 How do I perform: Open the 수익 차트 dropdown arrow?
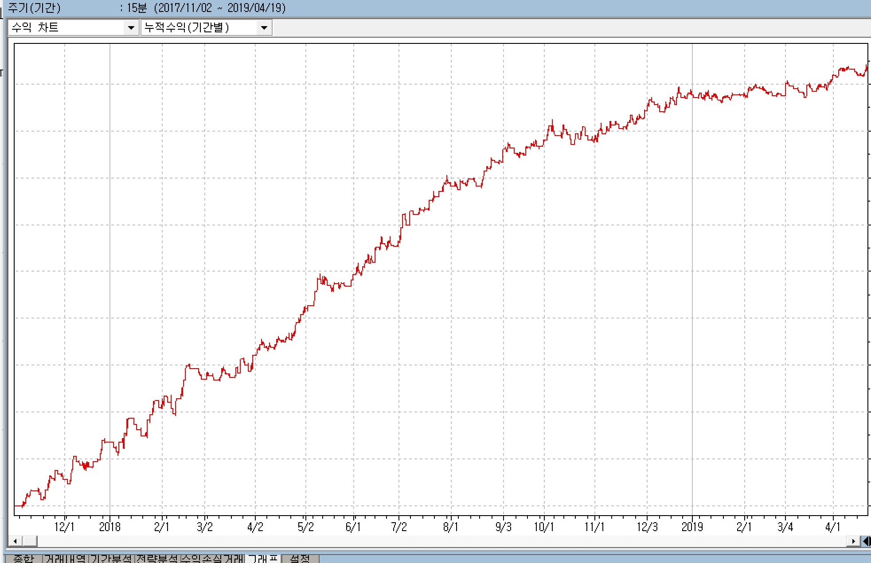131,28
